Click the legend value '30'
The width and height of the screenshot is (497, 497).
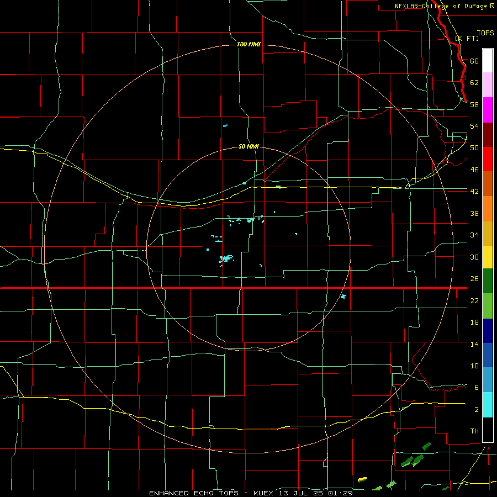click(x=474, y=257)
